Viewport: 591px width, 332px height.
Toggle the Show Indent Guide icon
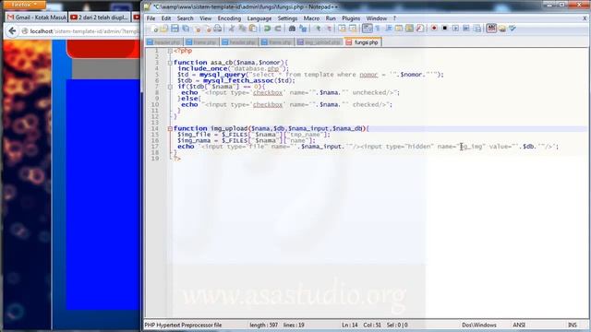tap(388, 29)
